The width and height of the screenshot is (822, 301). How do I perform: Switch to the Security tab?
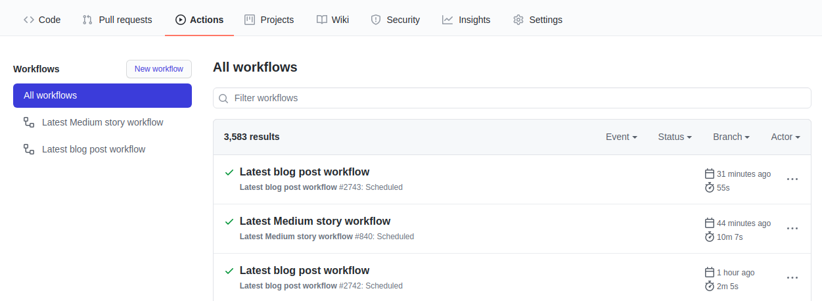(395, 20)
